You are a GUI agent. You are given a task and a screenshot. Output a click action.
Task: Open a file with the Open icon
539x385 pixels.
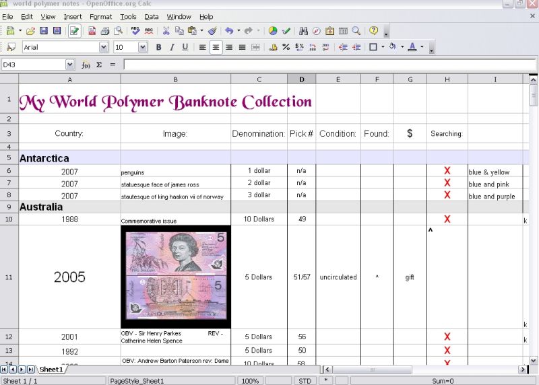click(30, 31)
